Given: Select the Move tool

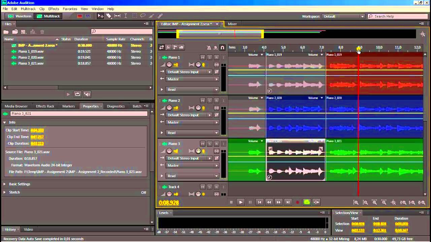Looking at the screenshot, I should click(101, 16).
